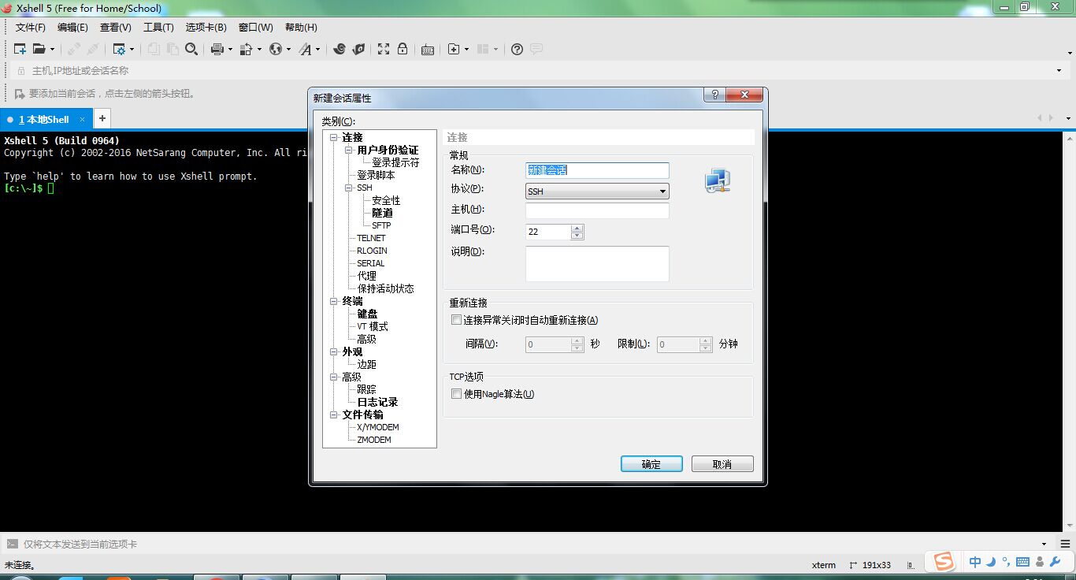Click the dialog help question mark button
Image resolution: width=1076 pixels, height=580 pixels.
[x=714, y=95]
